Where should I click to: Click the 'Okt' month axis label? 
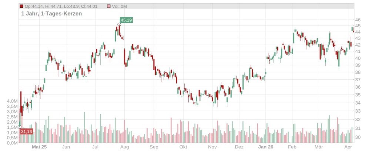coord(183,147)
